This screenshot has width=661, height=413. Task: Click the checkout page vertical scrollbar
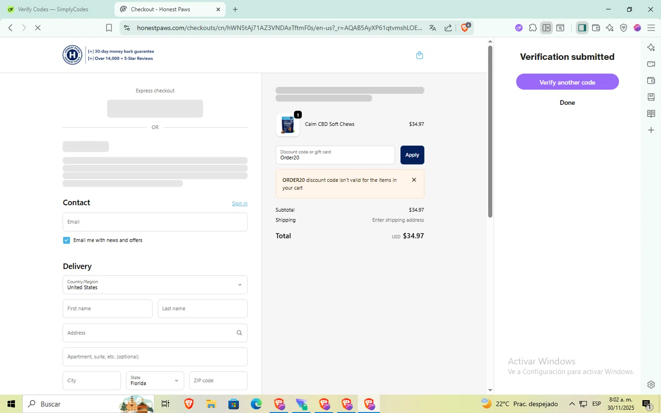(490, 131)
